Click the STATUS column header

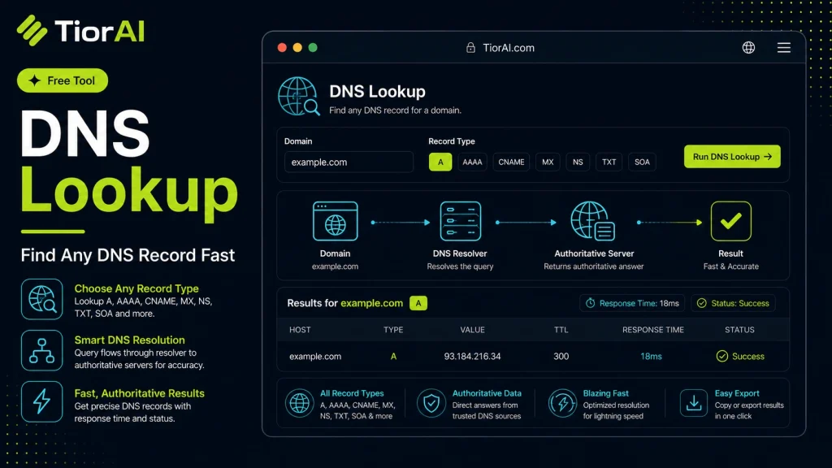pos(739,330)
